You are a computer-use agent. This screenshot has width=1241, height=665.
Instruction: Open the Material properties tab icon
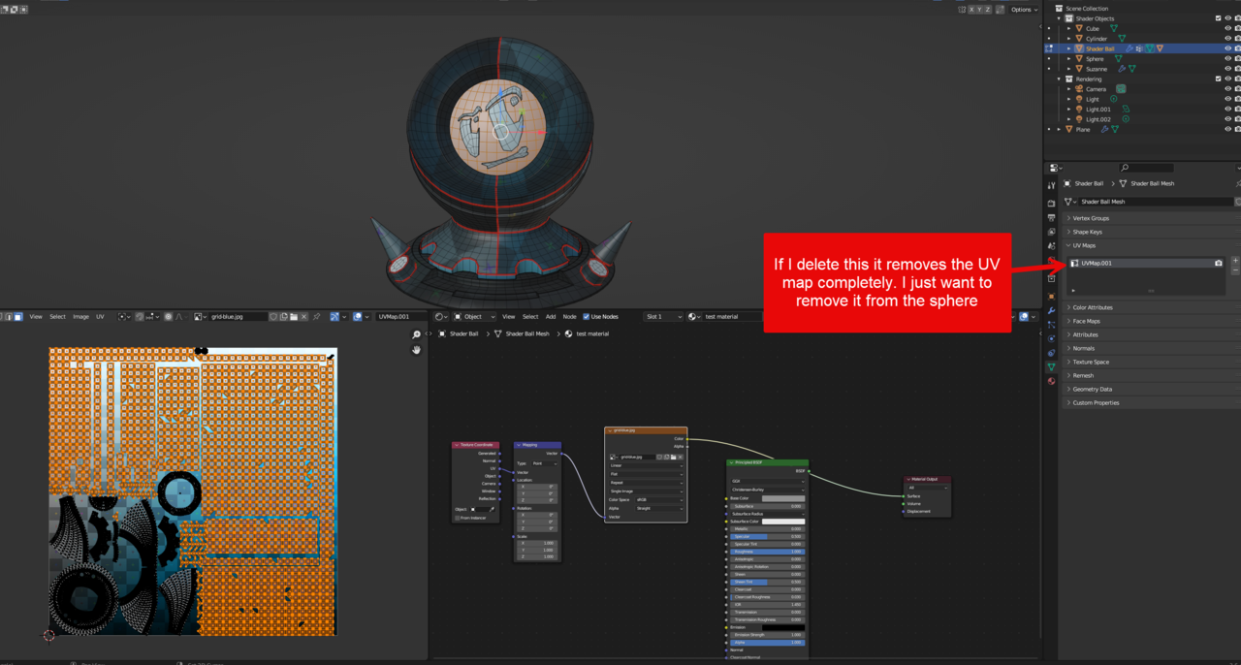coord(1052,381)
